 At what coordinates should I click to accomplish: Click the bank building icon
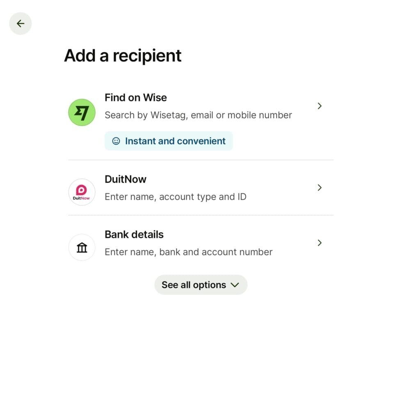(x=82, y=247)
